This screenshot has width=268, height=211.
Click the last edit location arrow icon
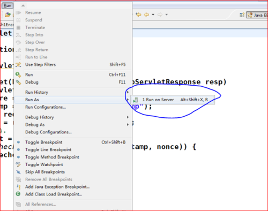tap(138, 14)
